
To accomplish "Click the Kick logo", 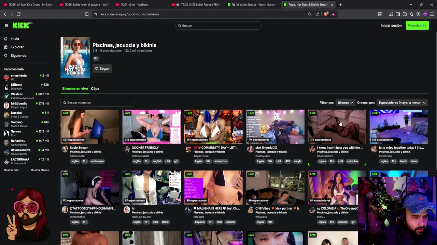I will (x=22, y=26).
